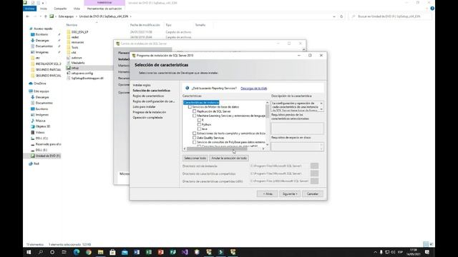Open Vista ribbon tab in File Explorer
Image resolution: width=458 pixels, height=257 pixels.
point(77,9)
